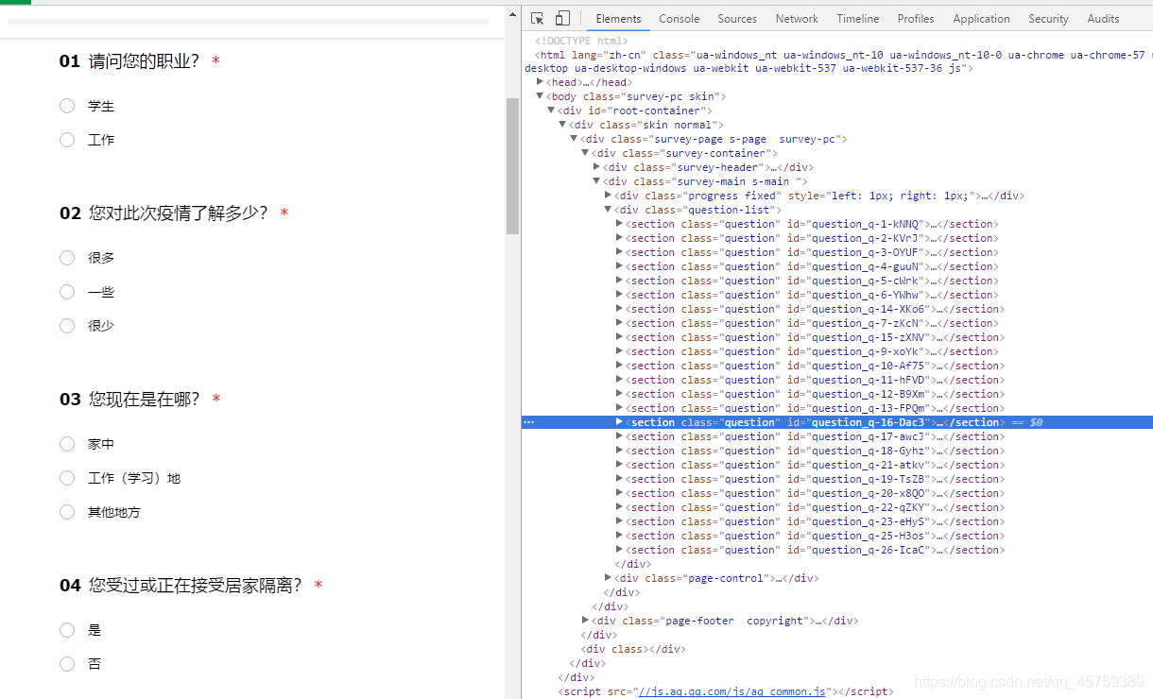Image resolution: width=1153 pixels, height=699 pixels.
Task: Expand the progress fixed div node
Action: (x=608, y=196)
